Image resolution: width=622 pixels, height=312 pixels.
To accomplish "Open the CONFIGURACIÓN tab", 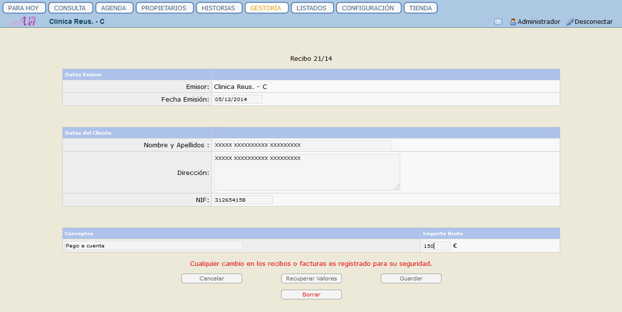I will click(368, 8).
